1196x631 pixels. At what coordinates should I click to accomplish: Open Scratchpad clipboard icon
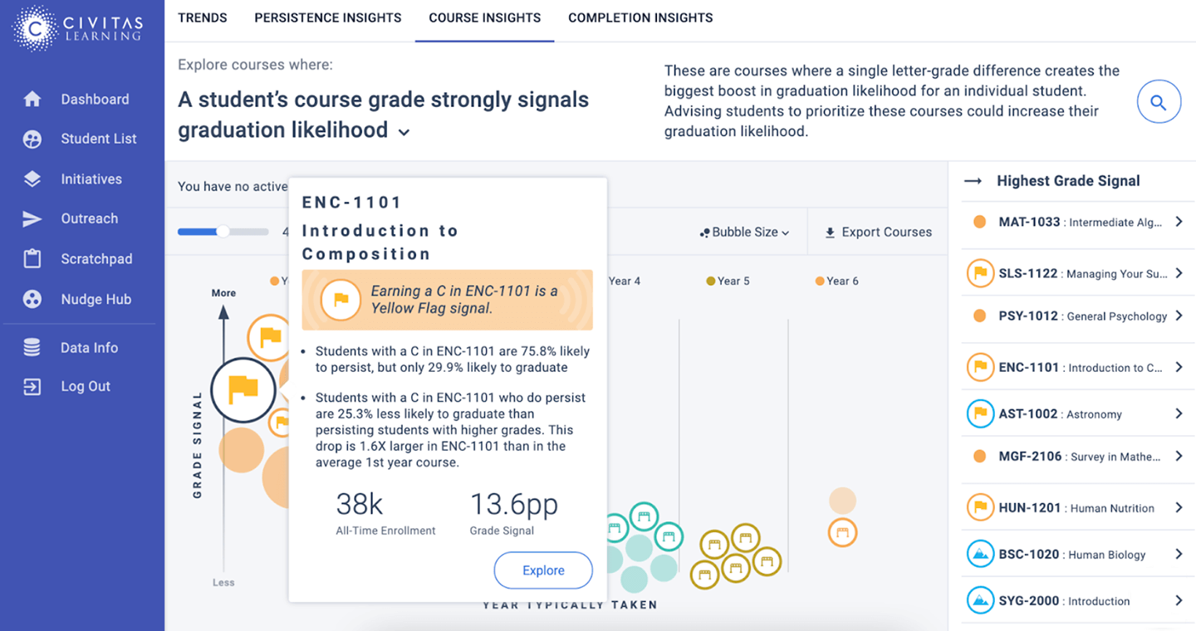pyautogui.click(x=32, y=259)
